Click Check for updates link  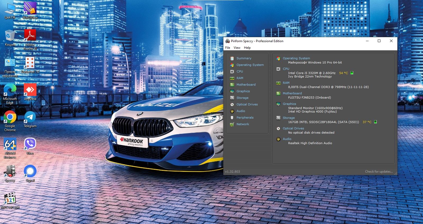click(x=379, y=172)
